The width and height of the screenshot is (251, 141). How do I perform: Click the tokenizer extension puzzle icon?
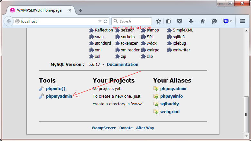tap(117, 43)
